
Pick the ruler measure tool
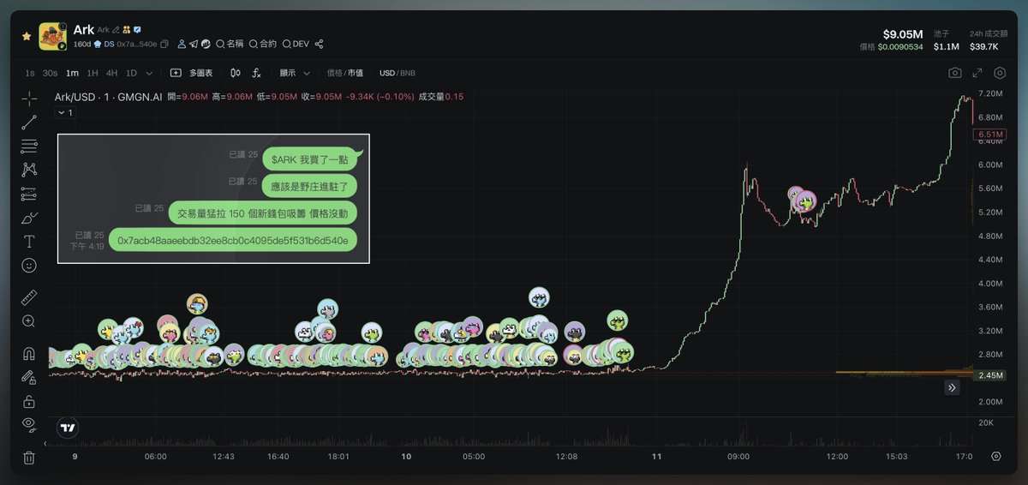[29, 297]
